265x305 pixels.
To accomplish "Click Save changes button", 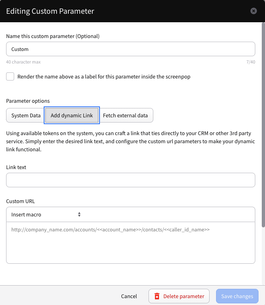I will click(237, 296).
